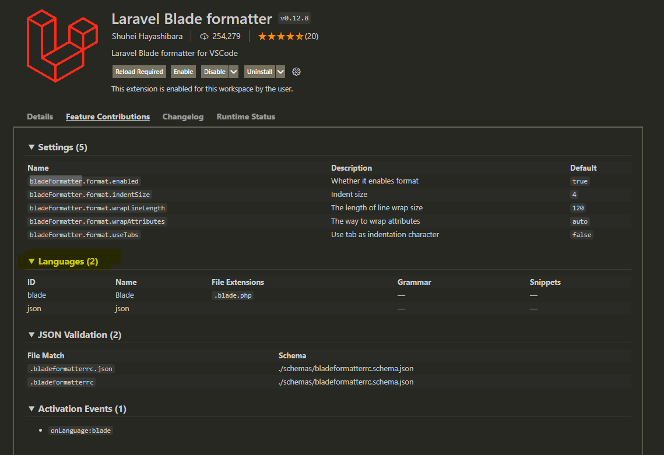Click the bladeFormatter.format.enabled setting name
This screenshot has width=664, height=455.
tap(85, 181)
